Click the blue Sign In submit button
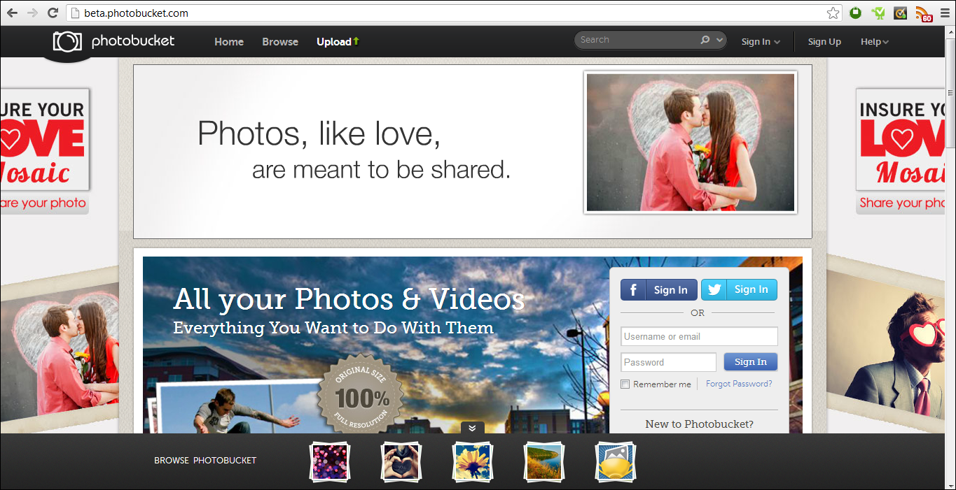The height and width of the screenshot is (490, 956). tap(751, 362)
